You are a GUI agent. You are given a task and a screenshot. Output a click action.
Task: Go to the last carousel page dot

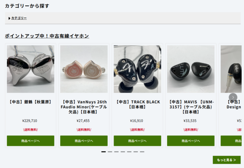[x=142, y=152]
